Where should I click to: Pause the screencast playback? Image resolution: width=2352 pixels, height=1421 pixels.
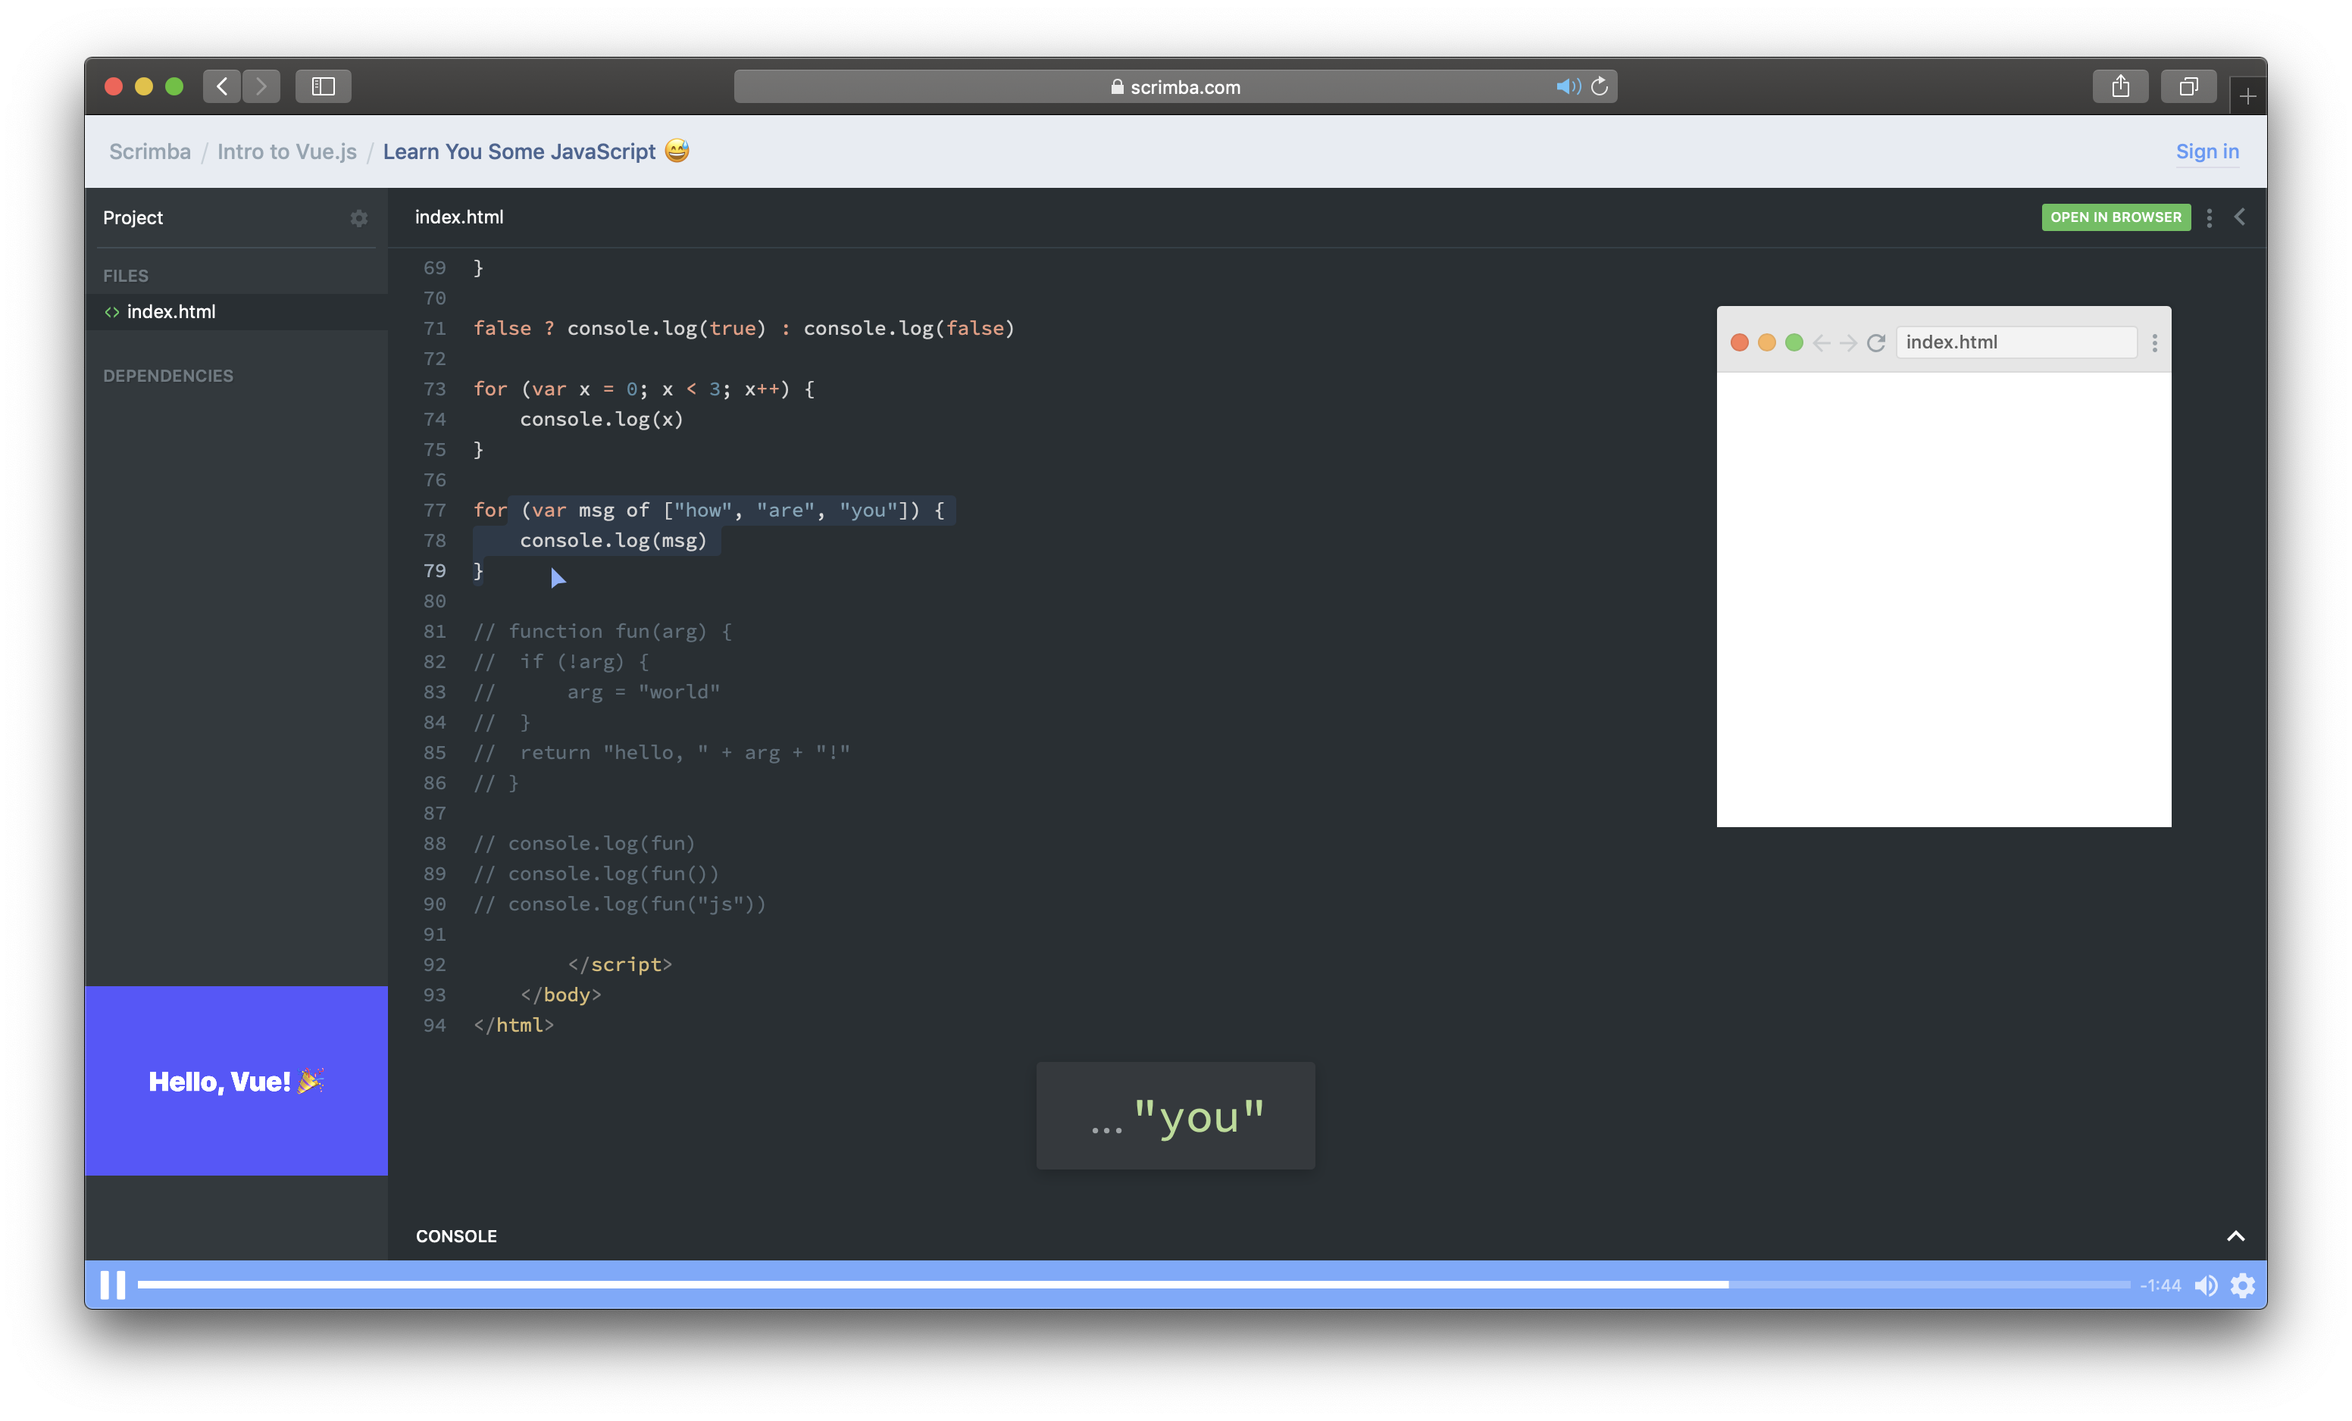click(x=113, y=1285)
